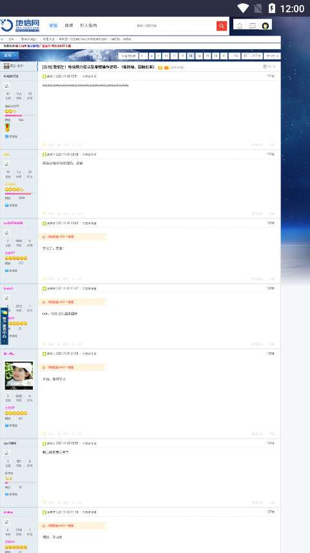Image resolution: width=310 pixels, height=553 pixels.
Task: Click the red search magnifier button
Action: point(222,26)
